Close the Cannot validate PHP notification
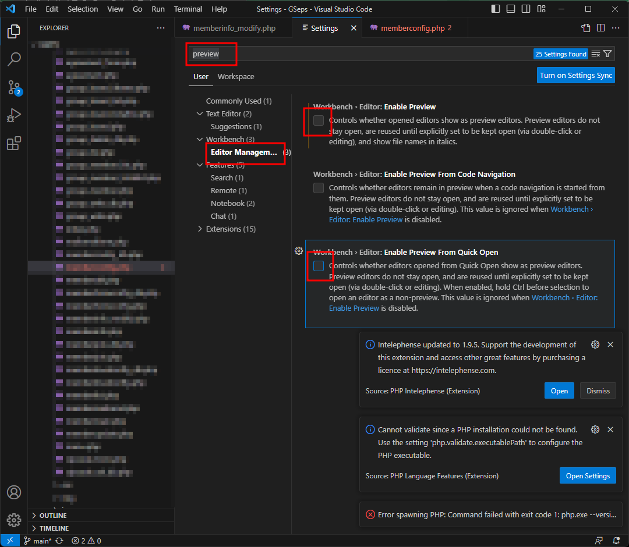This screenshot has width=629, height=547. [610, 429]
